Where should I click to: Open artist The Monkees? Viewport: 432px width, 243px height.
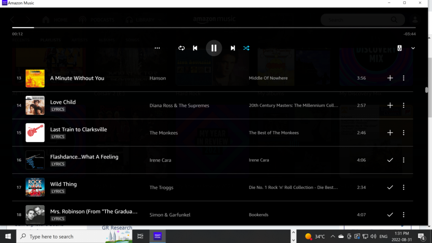coord(164,132)
